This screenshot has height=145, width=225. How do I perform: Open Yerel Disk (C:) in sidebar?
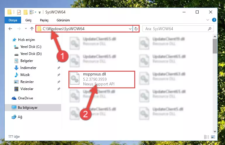(28, 47)
